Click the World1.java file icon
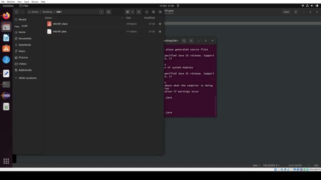Image resolution: width=321 pixels, height=180 pixels. tap(49, 31)
